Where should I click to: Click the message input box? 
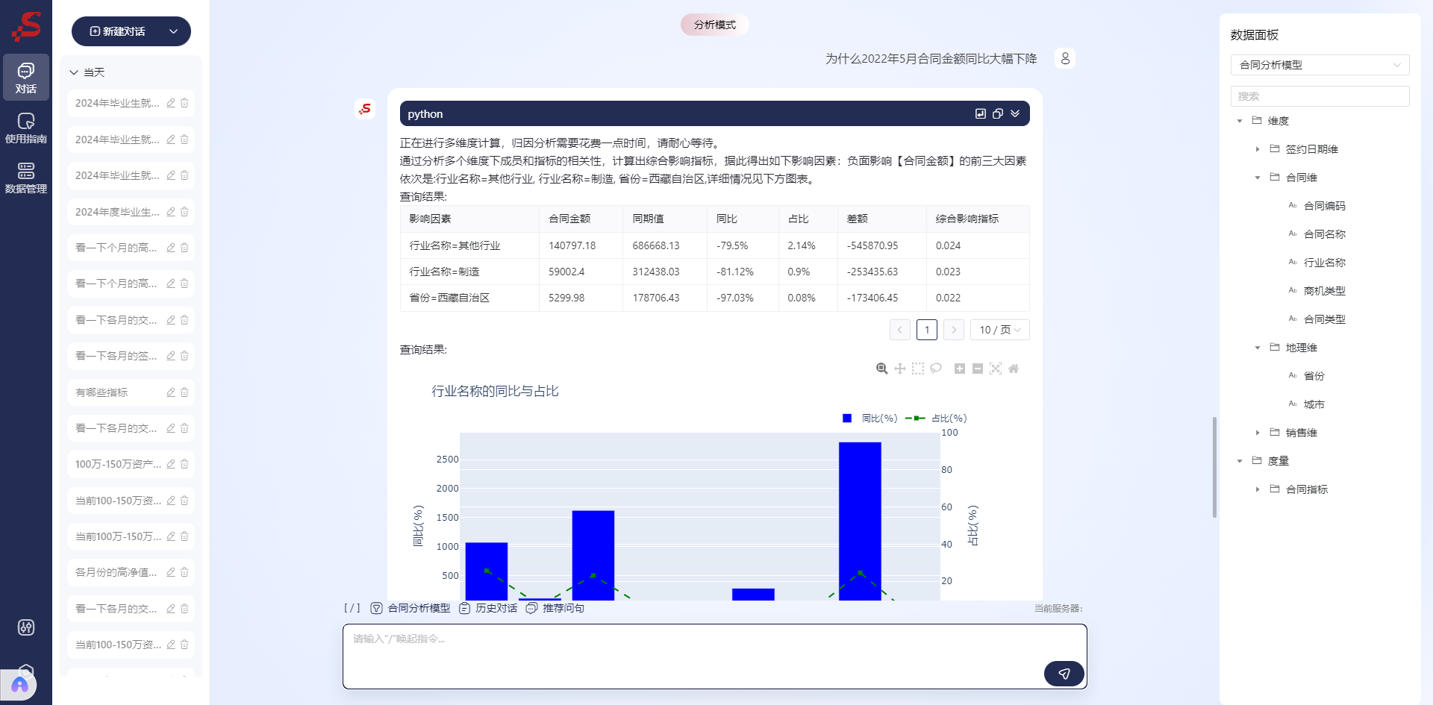[715, 657]
